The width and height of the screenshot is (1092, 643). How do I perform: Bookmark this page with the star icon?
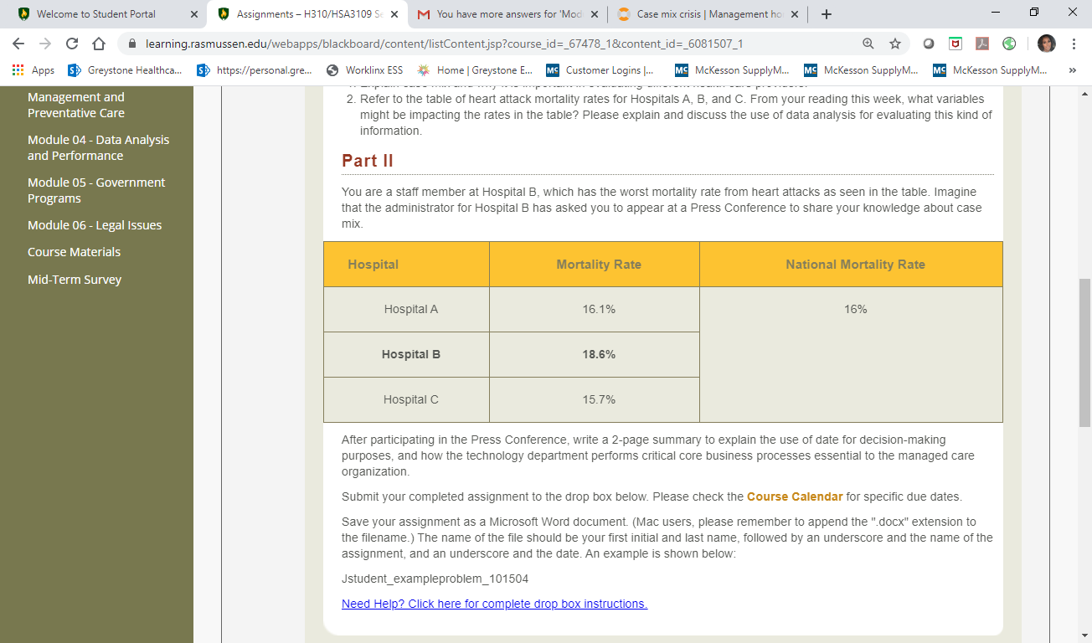click(894, 44)
